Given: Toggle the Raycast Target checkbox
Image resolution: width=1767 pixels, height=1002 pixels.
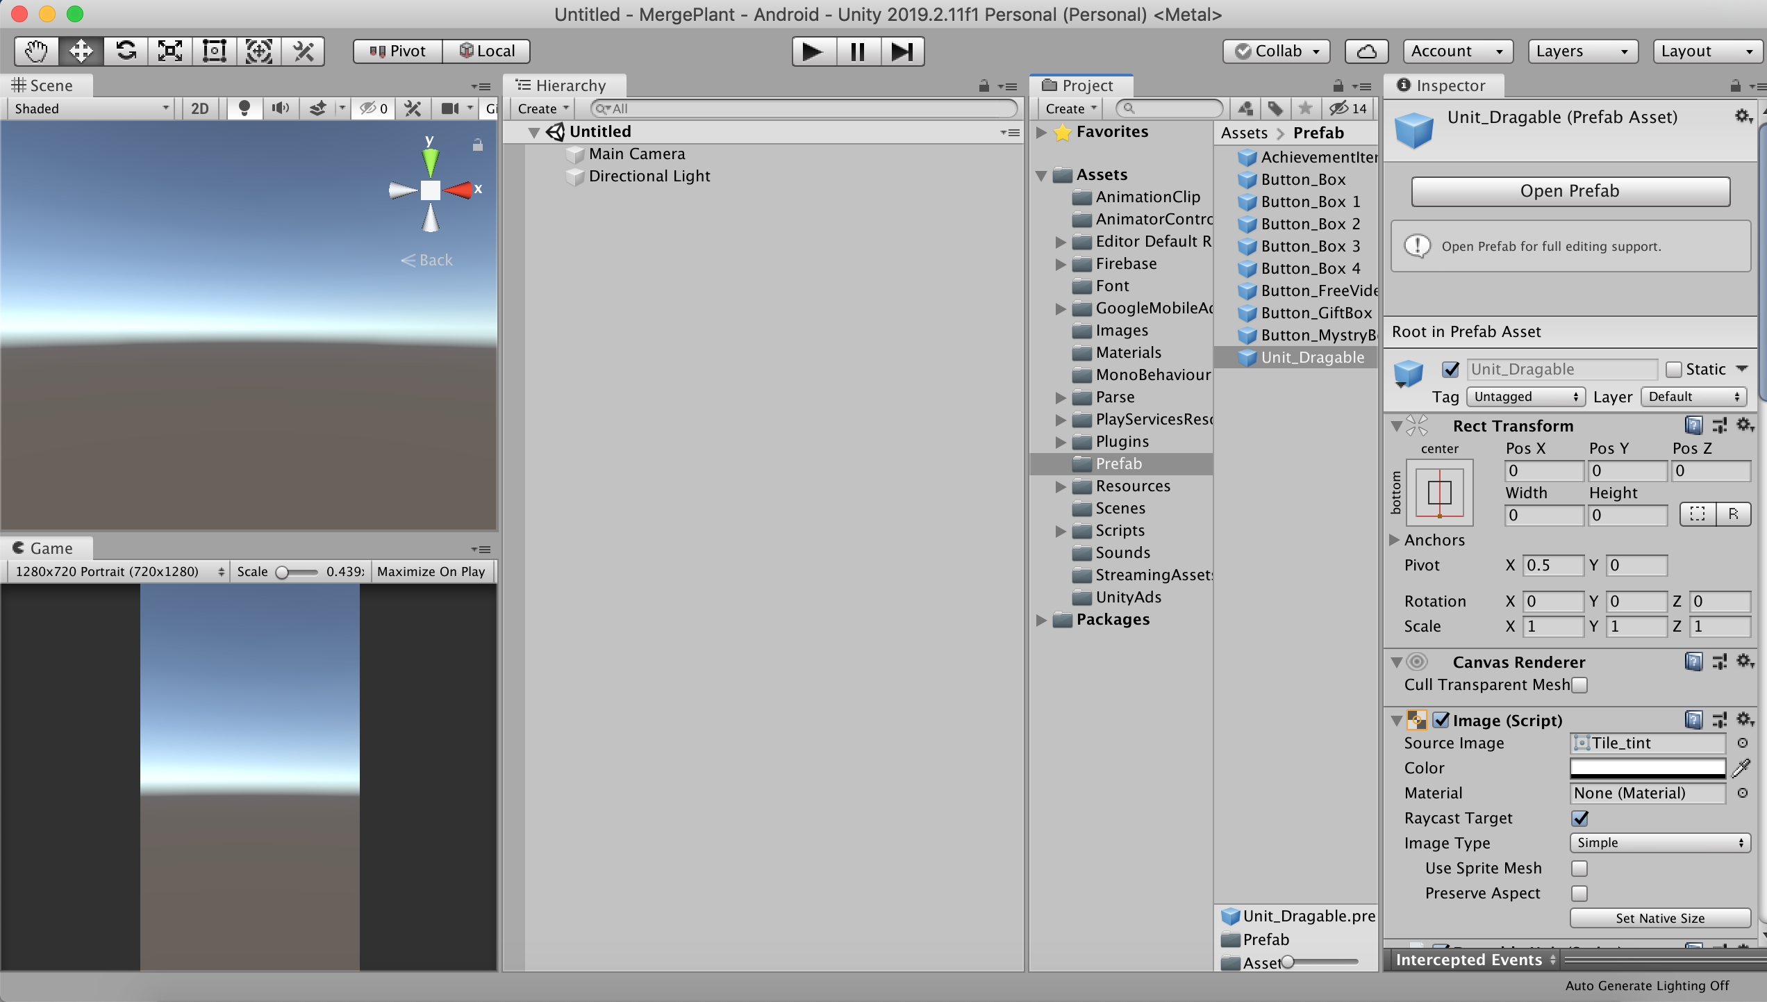Looking at the screenshot, I should (1580, 818).
